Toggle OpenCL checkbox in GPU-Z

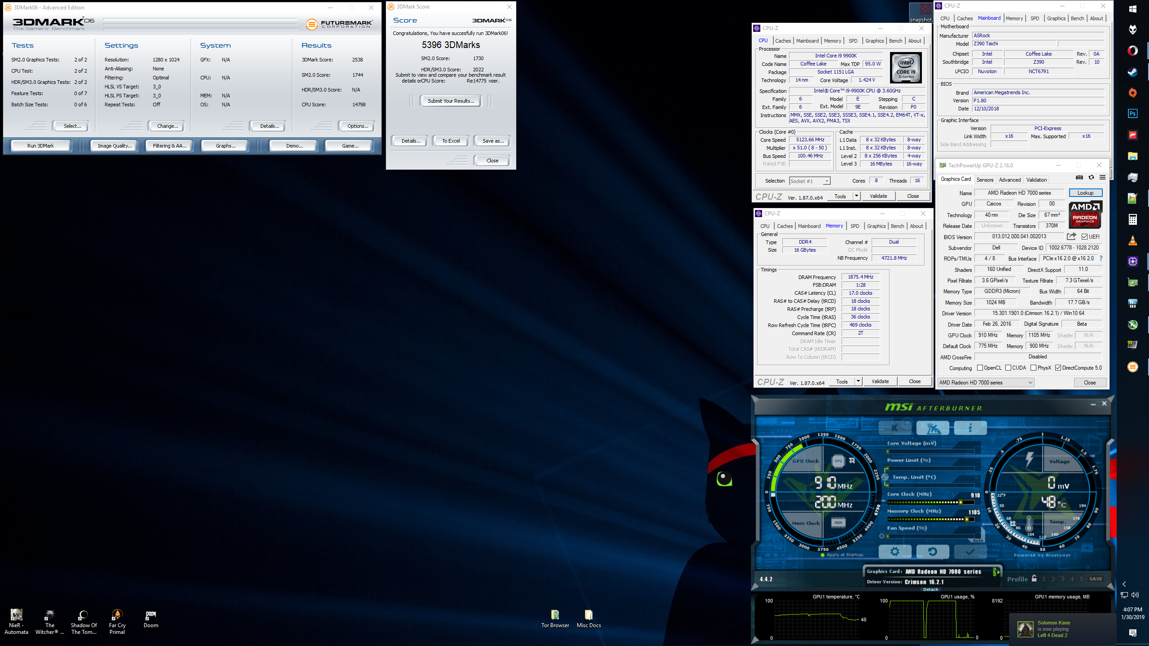tap(980, 368)
